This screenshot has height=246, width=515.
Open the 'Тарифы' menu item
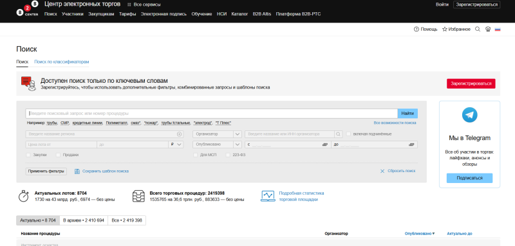(x=127, y=14)
